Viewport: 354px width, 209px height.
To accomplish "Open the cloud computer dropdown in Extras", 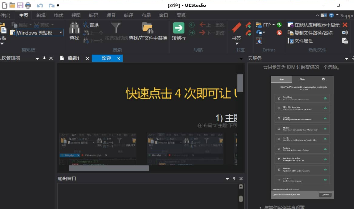I will pyautogui.click(x=261, y=33).
